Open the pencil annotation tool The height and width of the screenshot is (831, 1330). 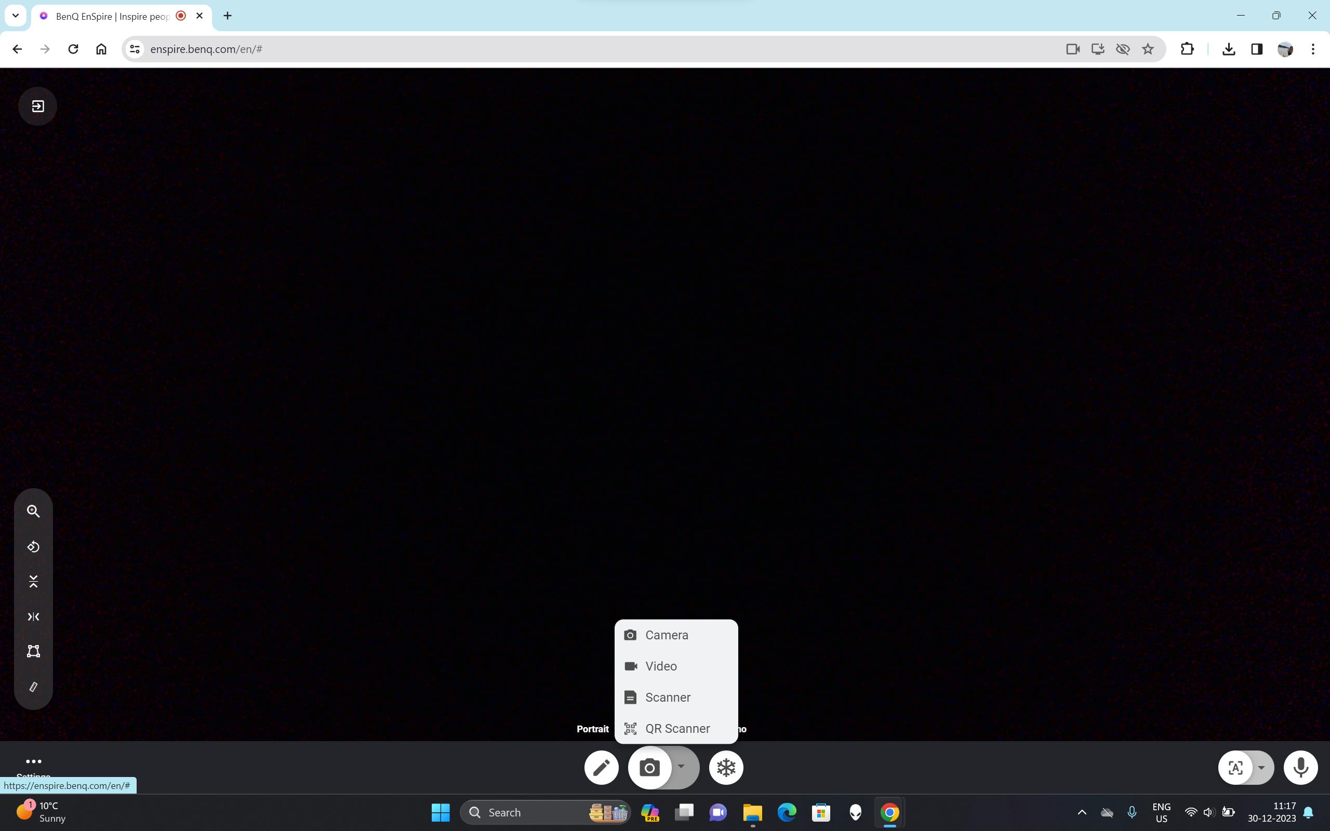(x=601, y=767)
